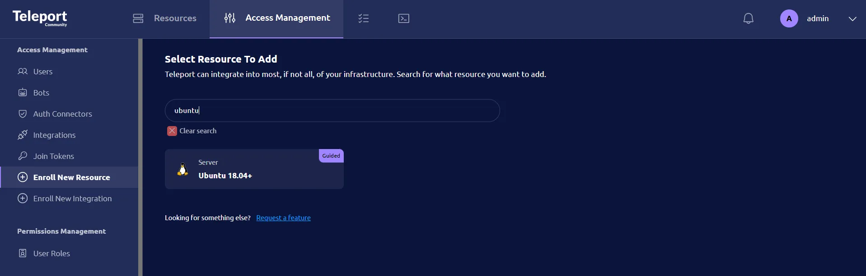Click the Access Management sidebar header
Screen dimensions: 866x276
point(52,50)
